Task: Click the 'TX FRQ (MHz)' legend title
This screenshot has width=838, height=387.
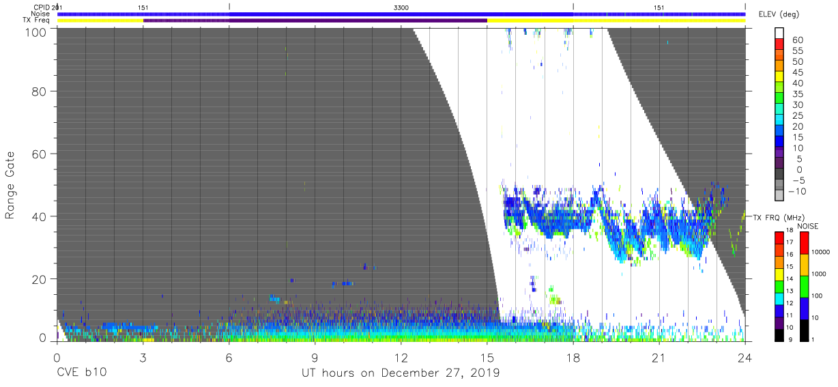Action: [778, 218]
